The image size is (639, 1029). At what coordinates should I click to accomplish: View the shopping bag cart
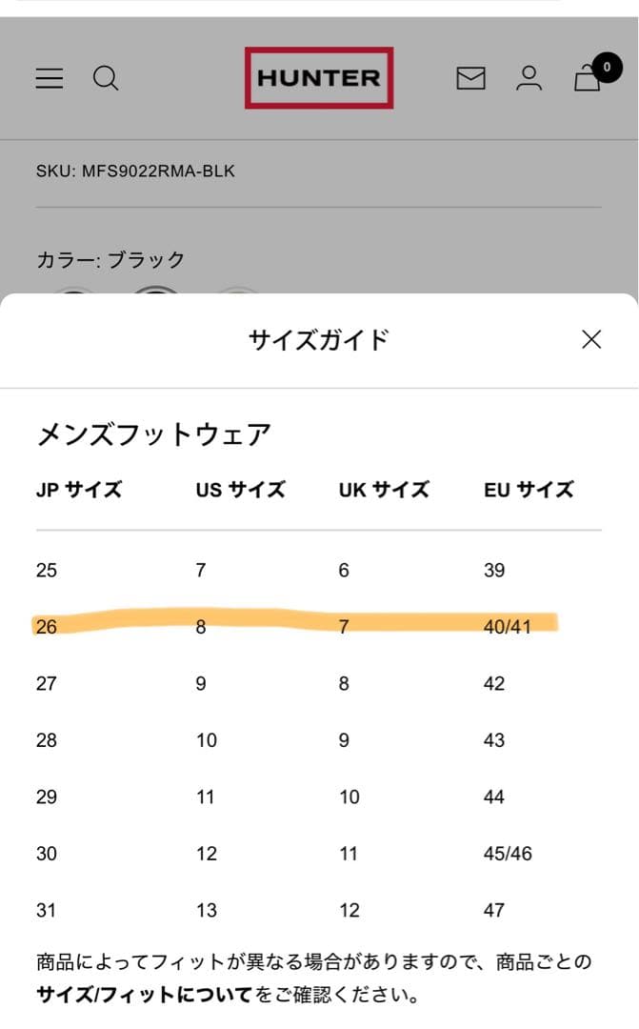tap(589, 78)
